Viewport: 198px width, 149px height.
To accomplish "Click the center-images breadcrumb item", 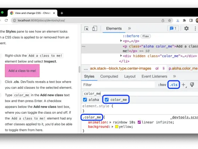I will click(x=121, y=68).
